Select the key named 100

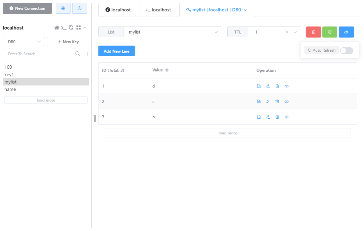[46, 67]
